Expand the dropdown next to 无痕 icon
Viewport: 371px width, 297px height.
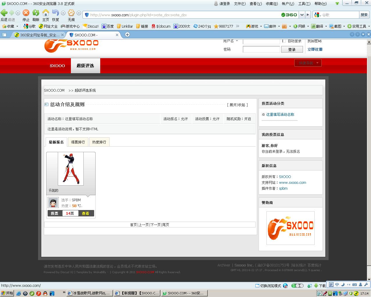pos(79,13)
